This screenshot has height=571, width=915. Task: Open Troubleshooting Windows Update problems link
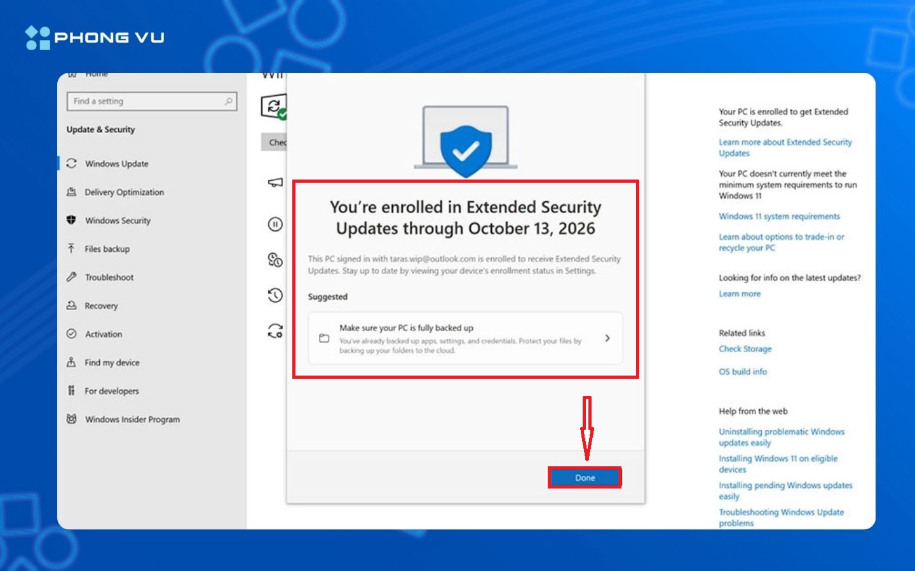point(782,518)
